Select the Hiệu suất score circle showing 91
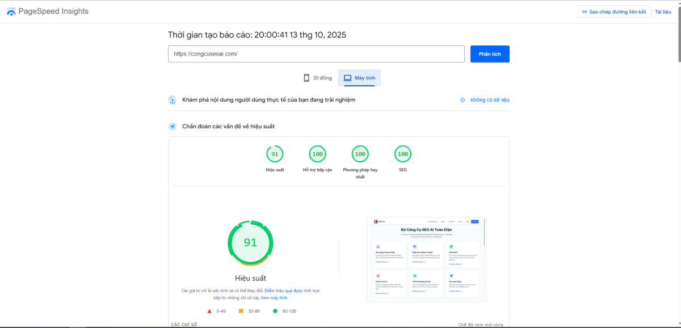 [x=275, y=154]
